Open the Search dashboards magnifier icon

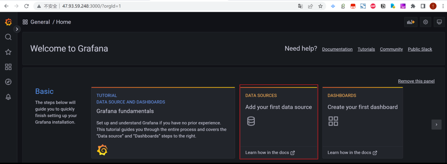[x=8, y=37]
